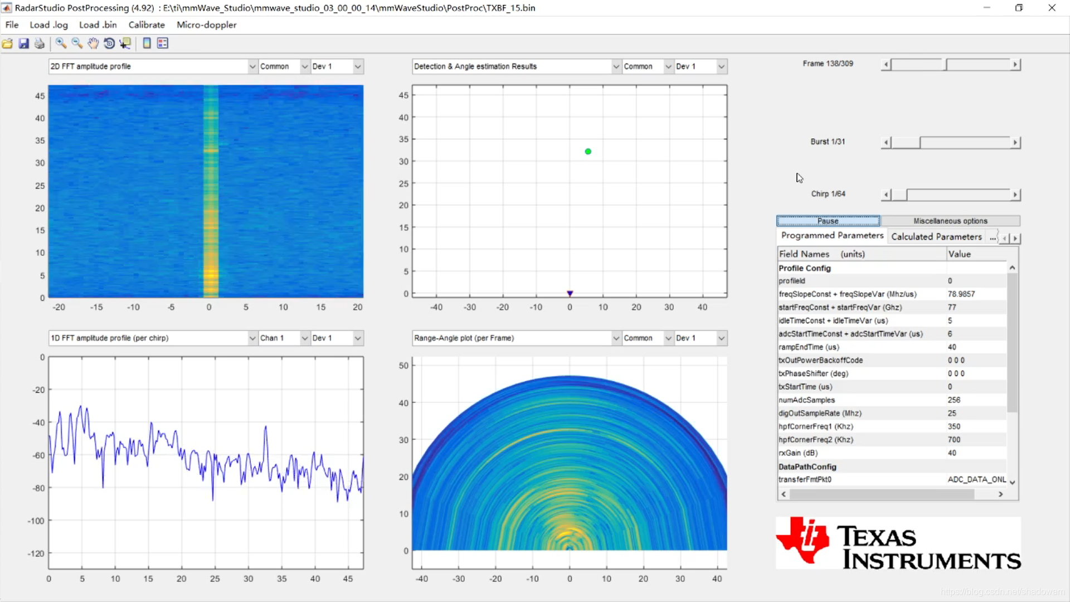Select the Data Cursor tool
The image size is (1070, 602).
[x=125, y=43]
